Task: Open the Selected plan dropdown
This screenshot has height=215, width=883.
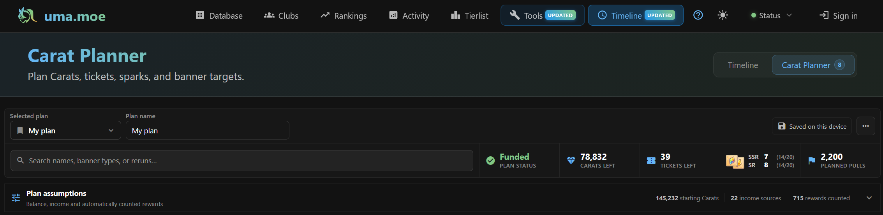Action: (x=65, y=131)
